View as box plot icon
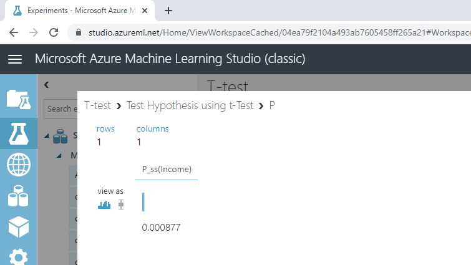 pyautogui.click(x=121, y=205)
